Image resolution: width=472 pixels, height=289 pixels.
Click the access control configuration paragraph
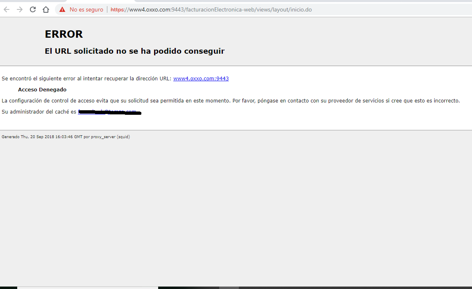231,101
